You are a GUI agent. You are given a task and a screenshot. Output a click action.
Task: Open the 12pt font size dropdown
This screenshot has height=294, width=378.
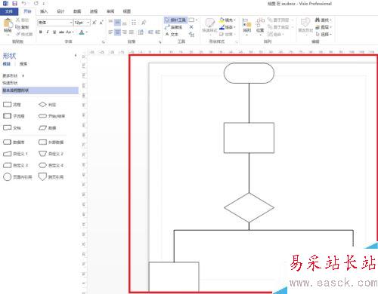(x=88, y=23)
